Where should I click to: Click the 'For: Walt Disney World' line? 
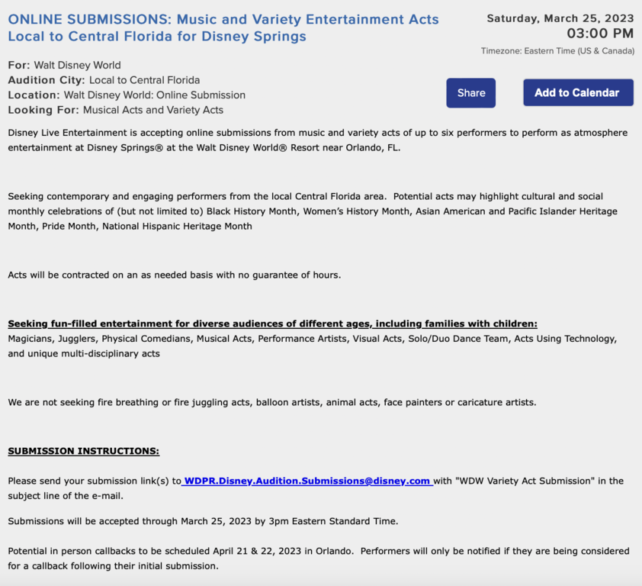tap(64, 65)
